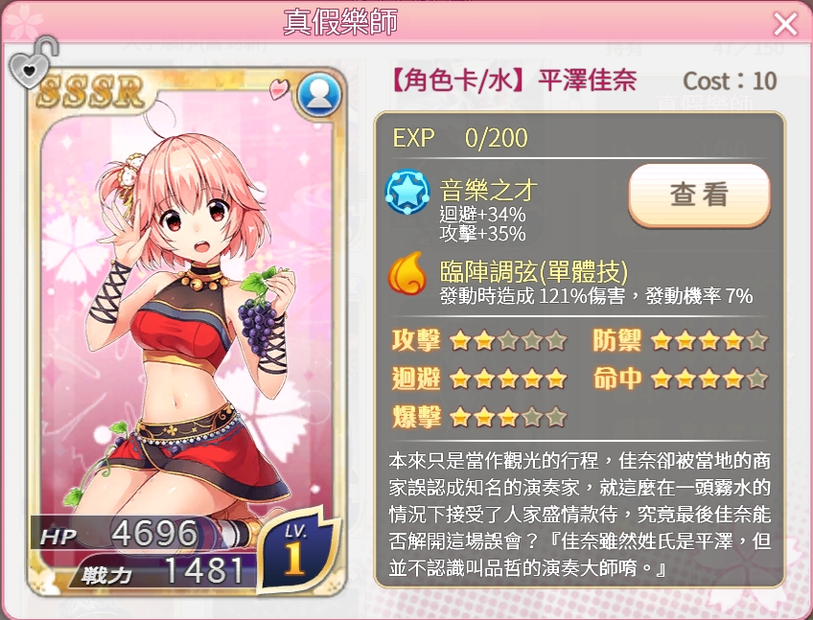Click the 迴避 five-star rating
The height and width of the screenshot is (620, 813).
507,379
